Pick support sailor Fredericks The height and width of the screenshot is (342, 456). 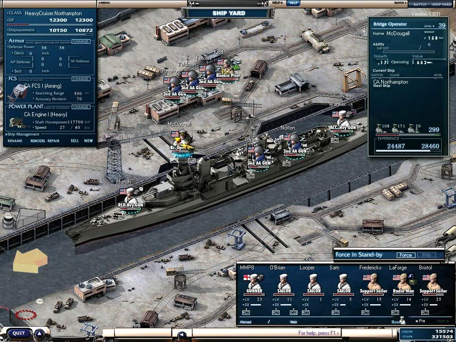(374, 284)
